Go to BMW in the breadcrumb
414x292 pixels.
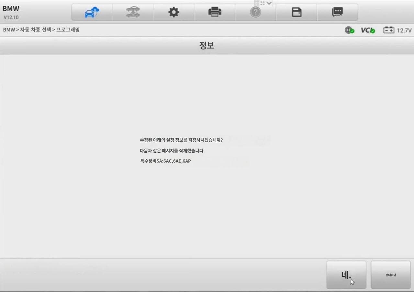pyautogui.click(x=9, y=30)
